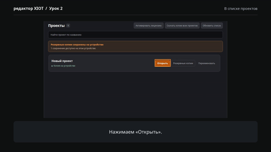Focus the Найти проект по названию search field
271x152 pixels.
[x=135, y=35]
